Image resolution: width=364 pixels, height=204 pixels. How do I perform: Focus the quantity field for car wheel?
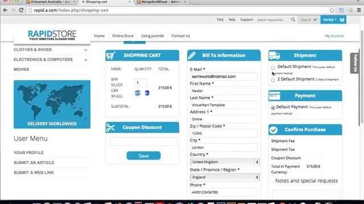point(140,83)
